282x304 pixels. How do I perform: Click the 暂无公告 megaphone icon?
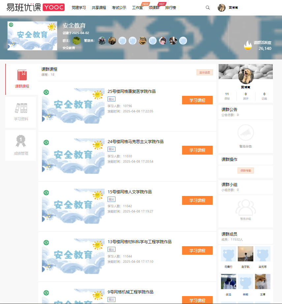point(246,133)
